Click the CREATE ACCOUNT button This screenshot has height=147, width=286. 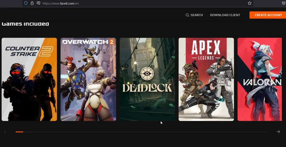268,15
